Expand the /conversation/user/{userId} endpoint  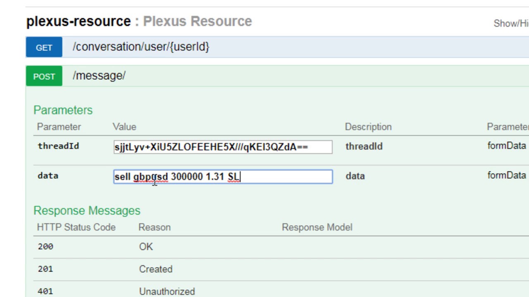tap(141, 47)
